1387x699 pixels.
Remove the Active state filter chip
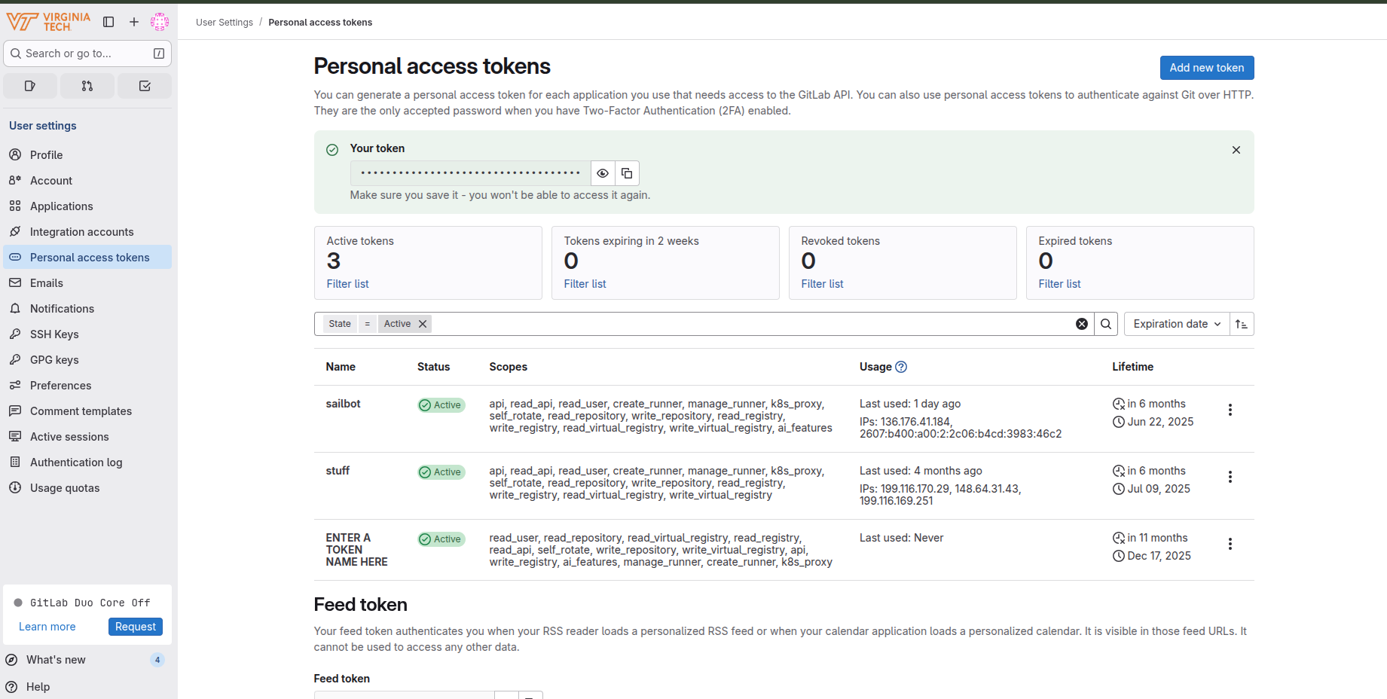(x=423, y=324)
